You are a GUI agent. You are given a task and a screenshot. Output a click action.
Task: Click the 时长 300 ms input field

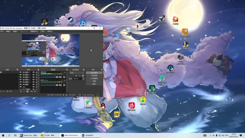pyautogui.click(x=77, y=79)
